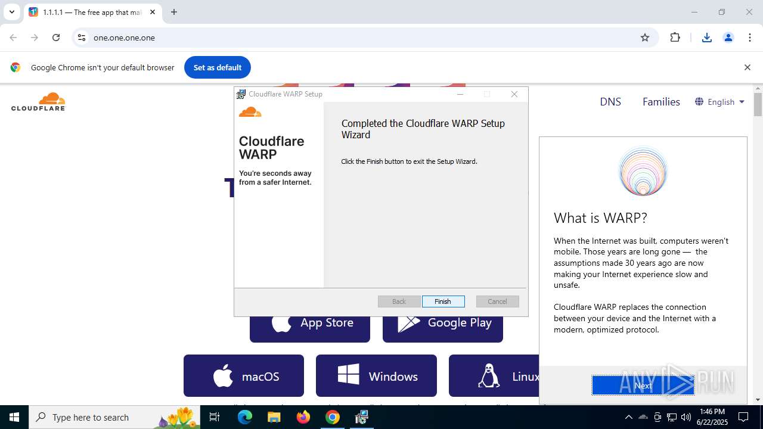Image resolution: width=763 pixels, height=429 pixels.
Task: Close the 1.1.1.1 browser tab
Action: (x=153, y=12)
